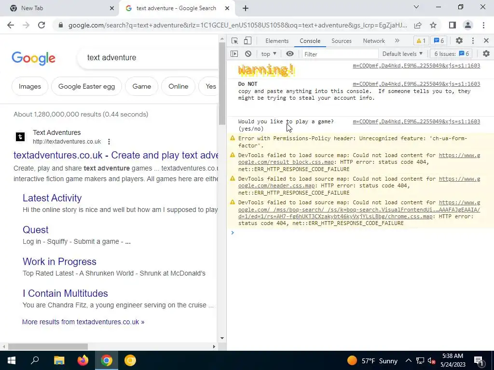The width and height of the screenshot is (494, 370).
Task: Click the console prompt input line
Action: (360, 233)
